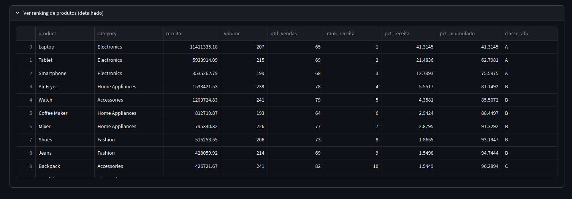The height and width of the screenshot is (199, 572).
Task: Select the Mixer product cell
Action: point(65,127)
